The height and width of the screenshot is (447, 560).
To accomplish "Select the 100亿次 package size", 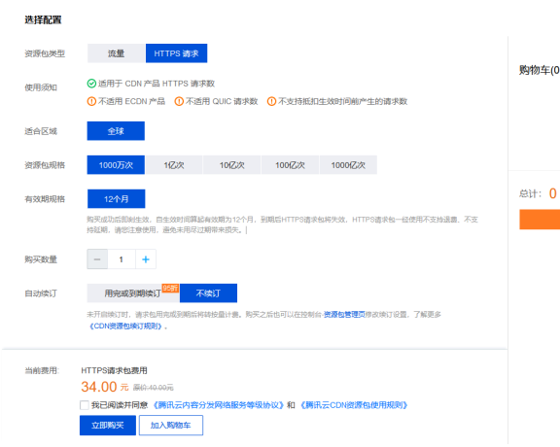I will [x=290, y=165].
